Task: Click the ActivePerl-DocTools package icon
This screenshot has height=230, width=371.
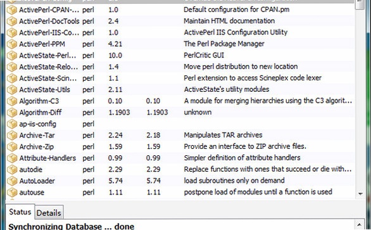Action: pyautogui.click(x=12, y=22)
